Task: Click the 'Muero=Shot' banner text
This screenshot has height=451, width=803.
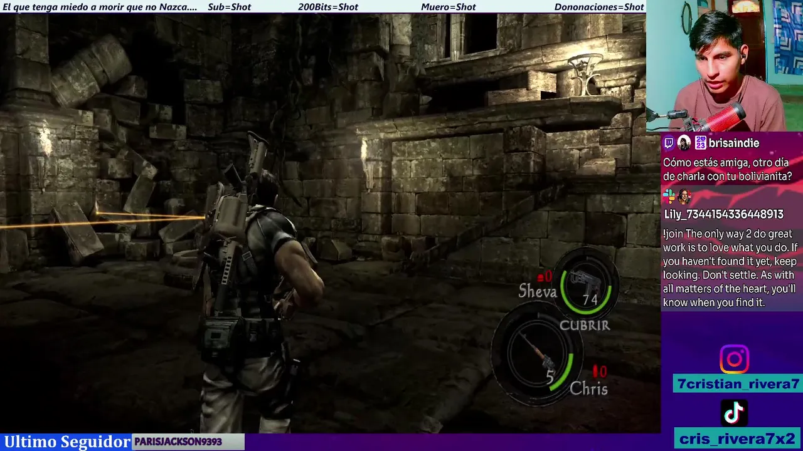Action: pos(449,7)
